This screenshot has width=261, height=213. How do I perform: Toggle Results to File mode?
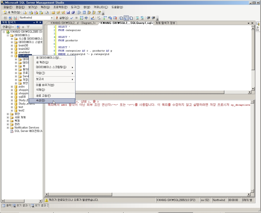coord(131,18)
